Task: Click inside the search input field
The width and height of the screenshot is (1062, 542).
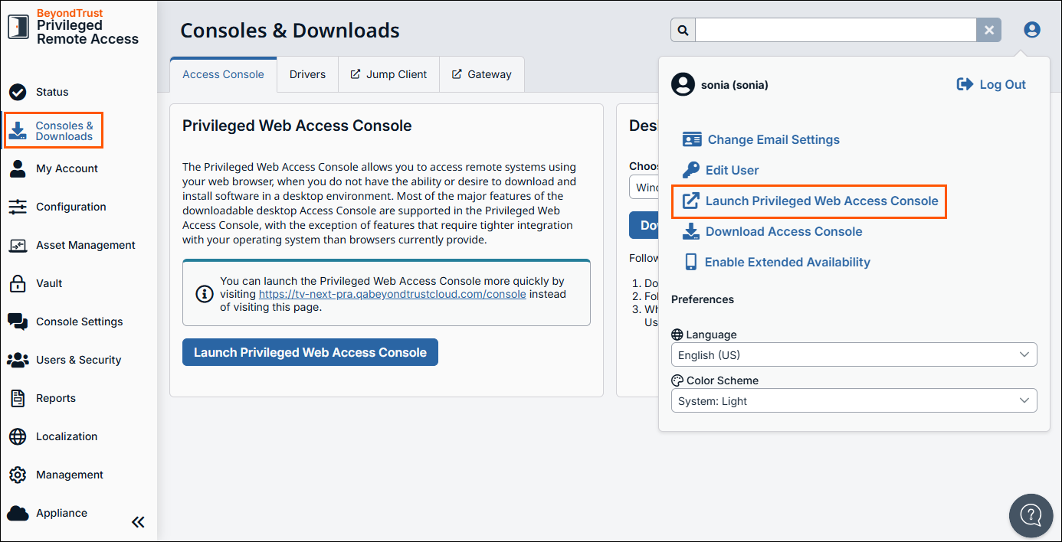Action: click(835, 30)
